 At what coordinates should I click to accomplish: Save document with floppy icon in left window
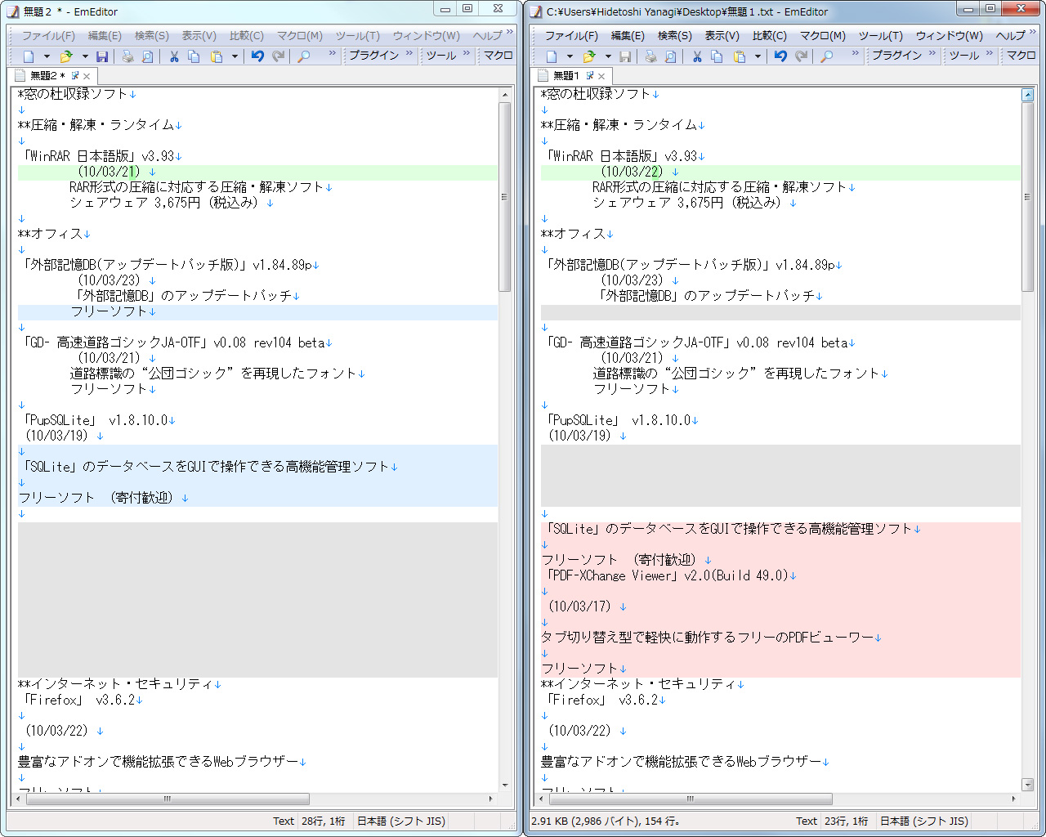102,56
